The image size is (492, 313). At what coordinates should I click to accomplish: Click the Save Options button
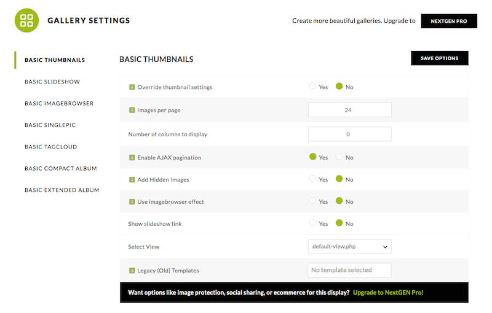click(x=440, y=58)
